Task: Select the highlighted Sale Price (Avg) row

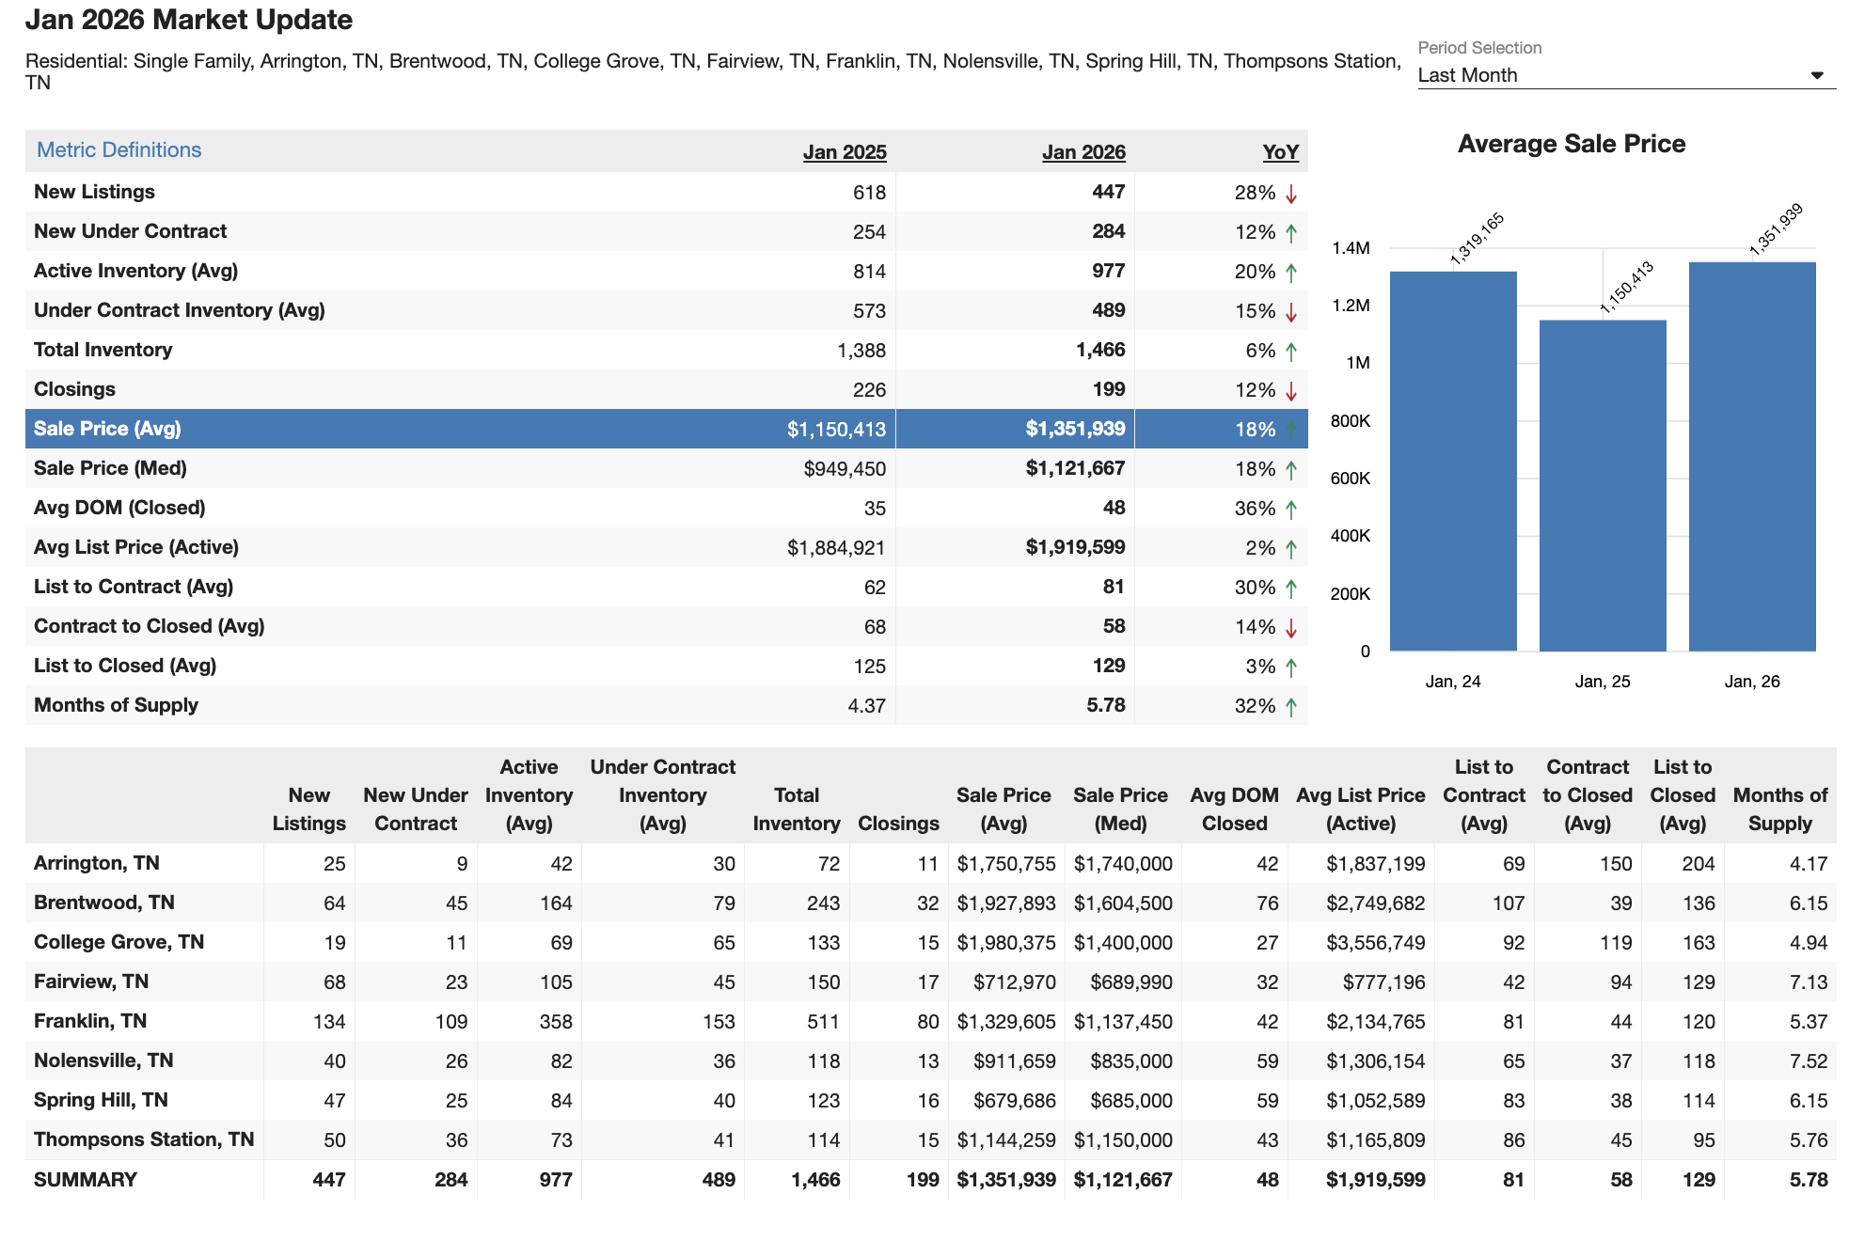Action: pos(107,429)
